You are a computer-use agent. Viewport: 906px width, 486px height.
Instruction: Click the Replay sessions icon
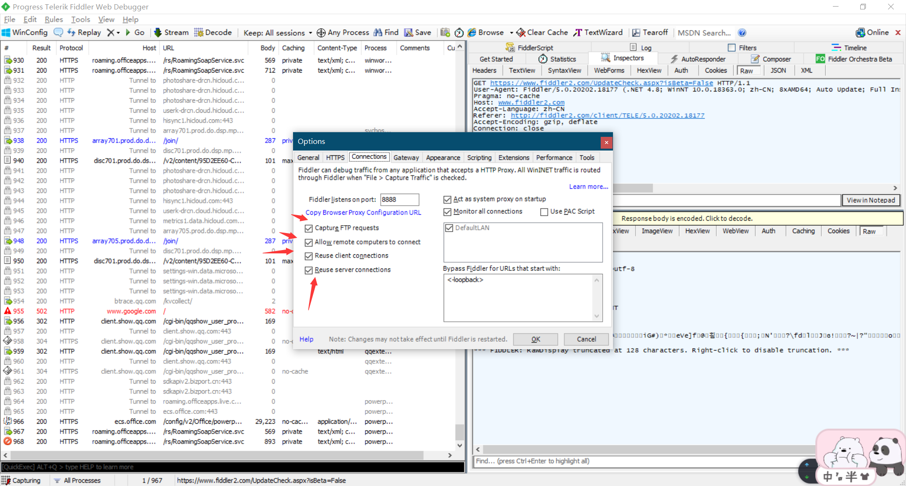[71, 33]
